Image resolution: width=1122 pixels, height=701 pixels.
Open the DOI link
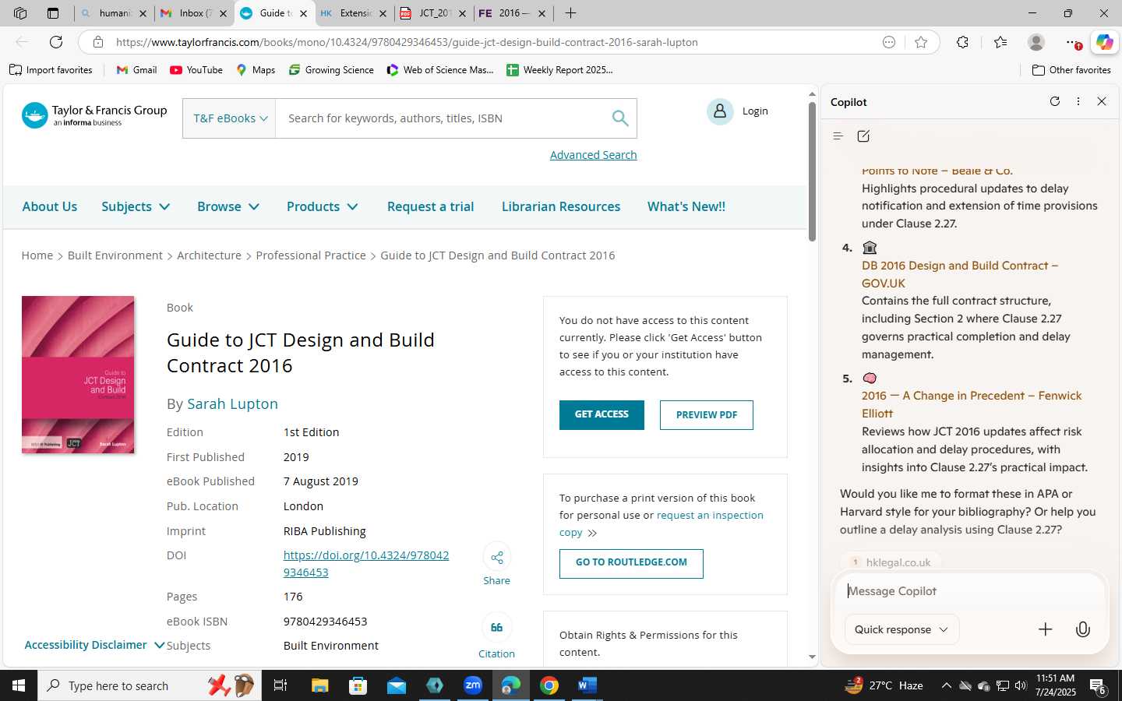[366, 564]
